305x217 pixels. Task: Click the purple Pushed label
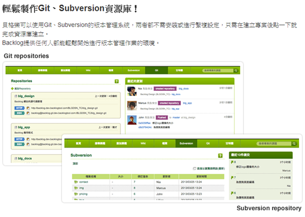click(x=162, y=117)
